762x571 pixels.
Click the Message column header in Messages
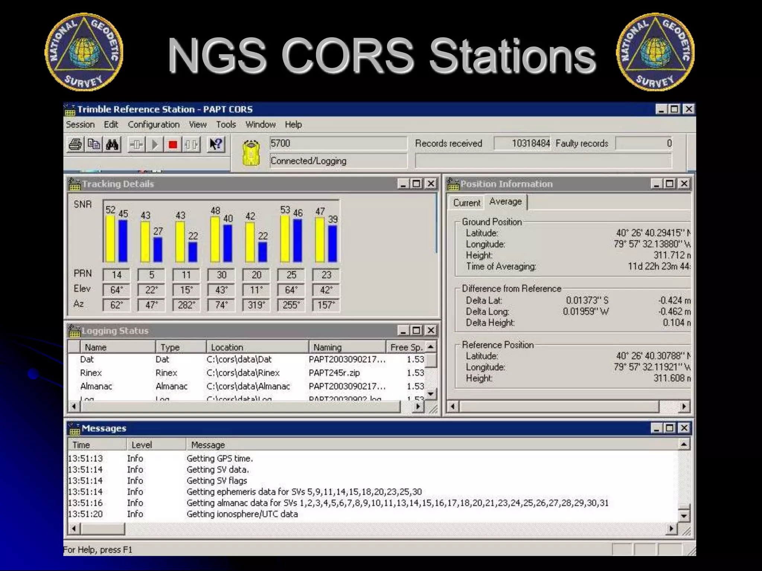pyautogui.click(x=432, y=445)
